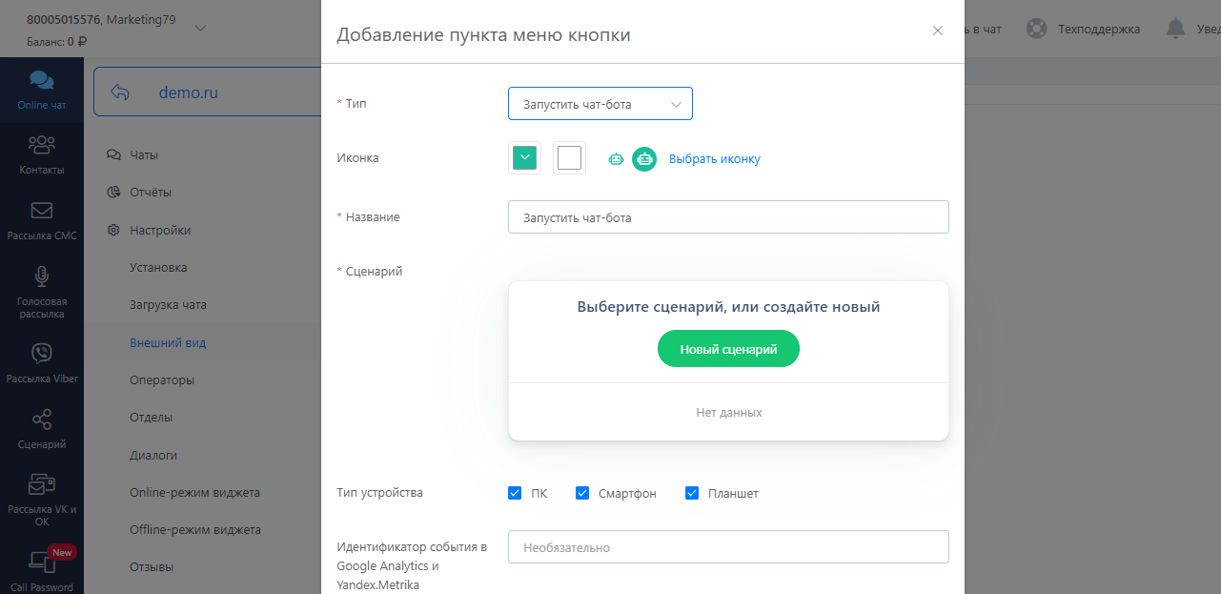Viewport: 1221px width, 594px height.
Task: Expand the account dropdown near Marketing79
Action: coord(200,29)
